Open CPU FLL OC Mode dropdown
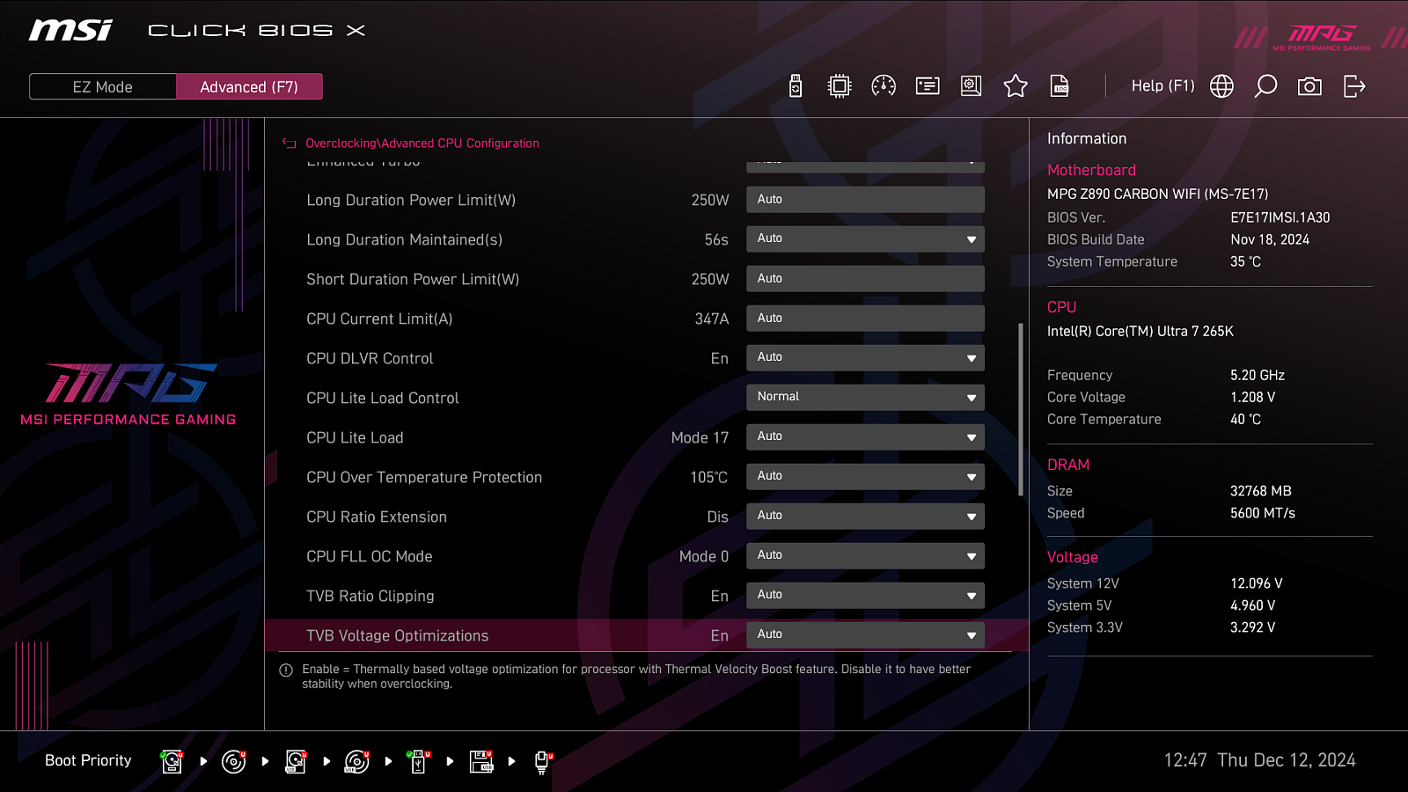Viewport: 1408px width, 792px height. 865,556
